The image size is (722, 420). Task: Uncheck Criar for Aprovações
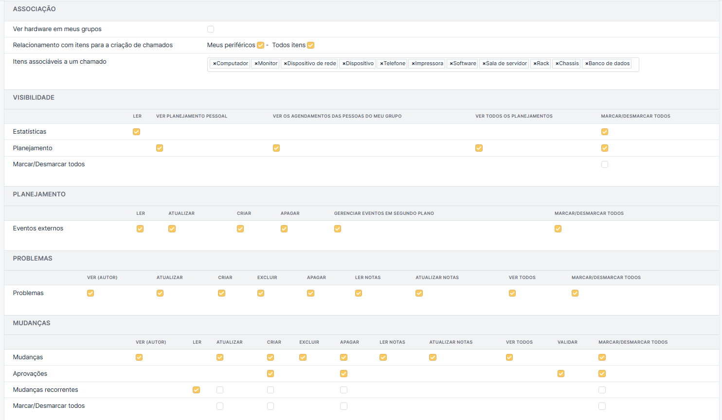(x=271, y=374)
